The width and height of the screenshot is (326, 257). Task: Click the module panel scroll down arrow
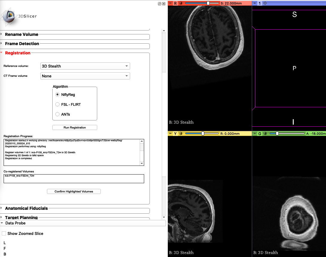pyautogui.click(x=164, y=217)
